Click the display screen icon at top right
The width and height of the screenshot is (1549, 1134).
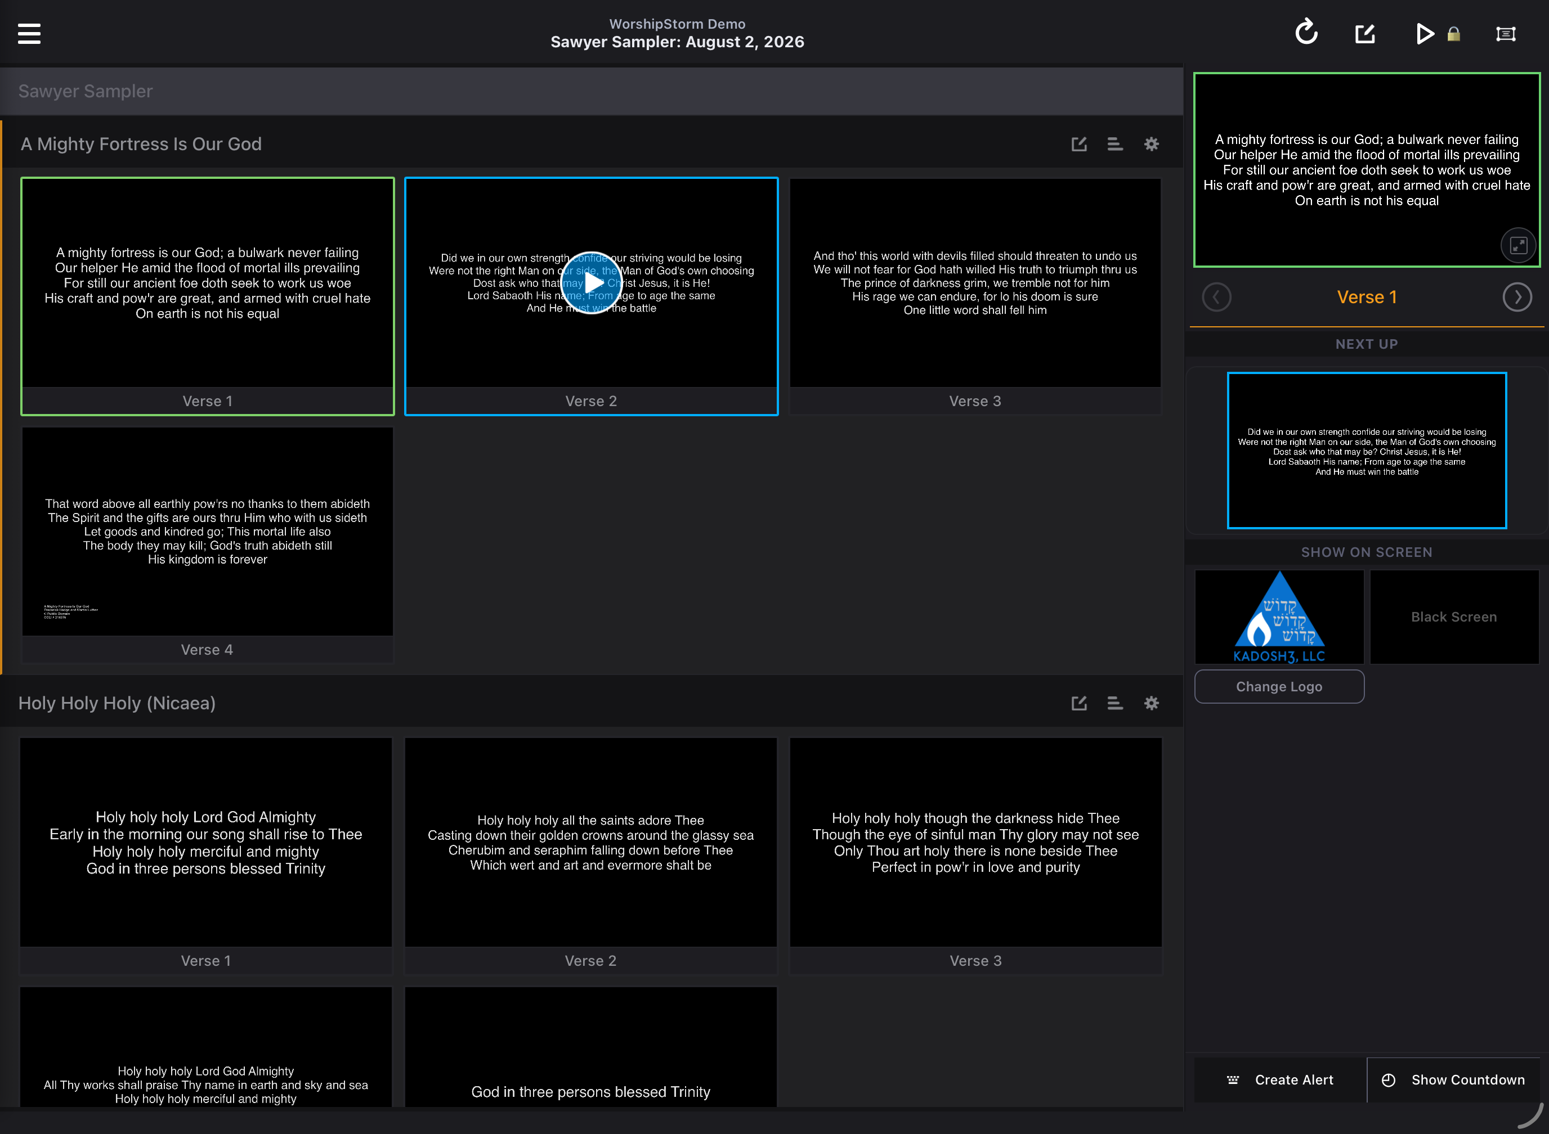click(1506, 34)
